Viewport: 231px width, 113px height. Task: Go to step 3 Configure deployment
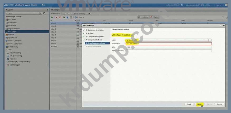[95, 37]
